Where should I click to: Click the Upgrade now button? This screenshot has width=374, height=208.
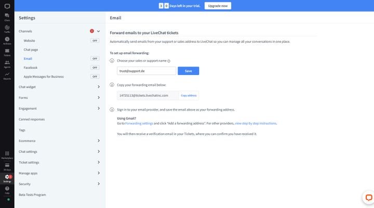tap(218, 6)
